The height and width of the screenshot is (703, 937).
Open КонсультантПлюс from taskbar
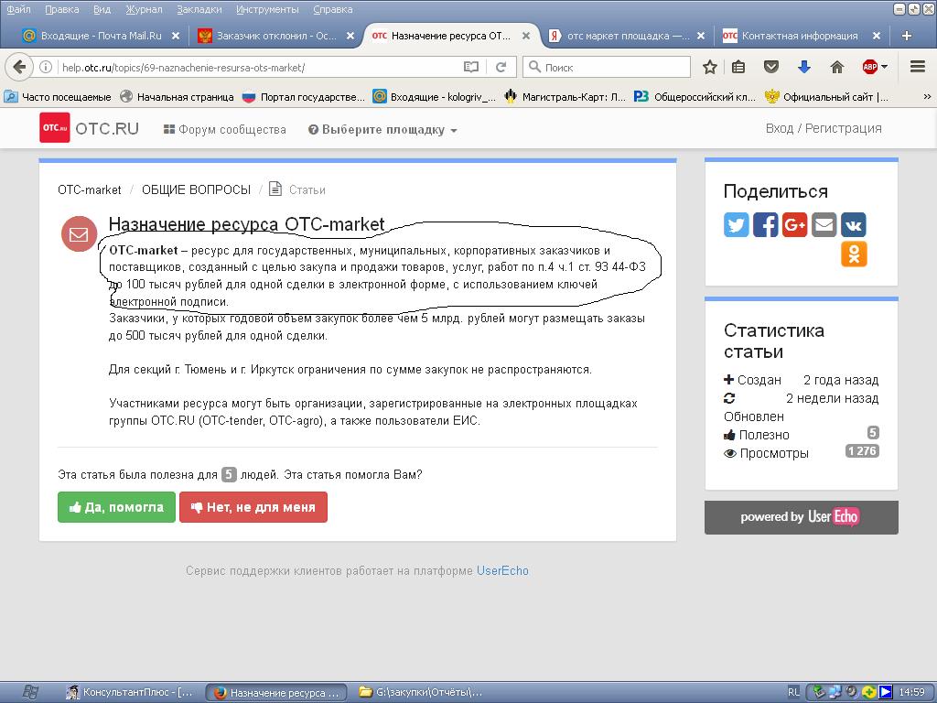130,692
